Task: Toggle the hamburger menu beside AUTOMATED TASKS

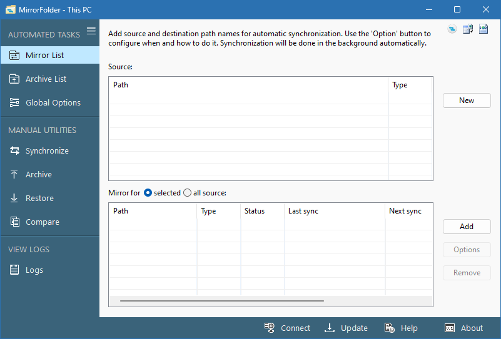Action: point(91,31)
